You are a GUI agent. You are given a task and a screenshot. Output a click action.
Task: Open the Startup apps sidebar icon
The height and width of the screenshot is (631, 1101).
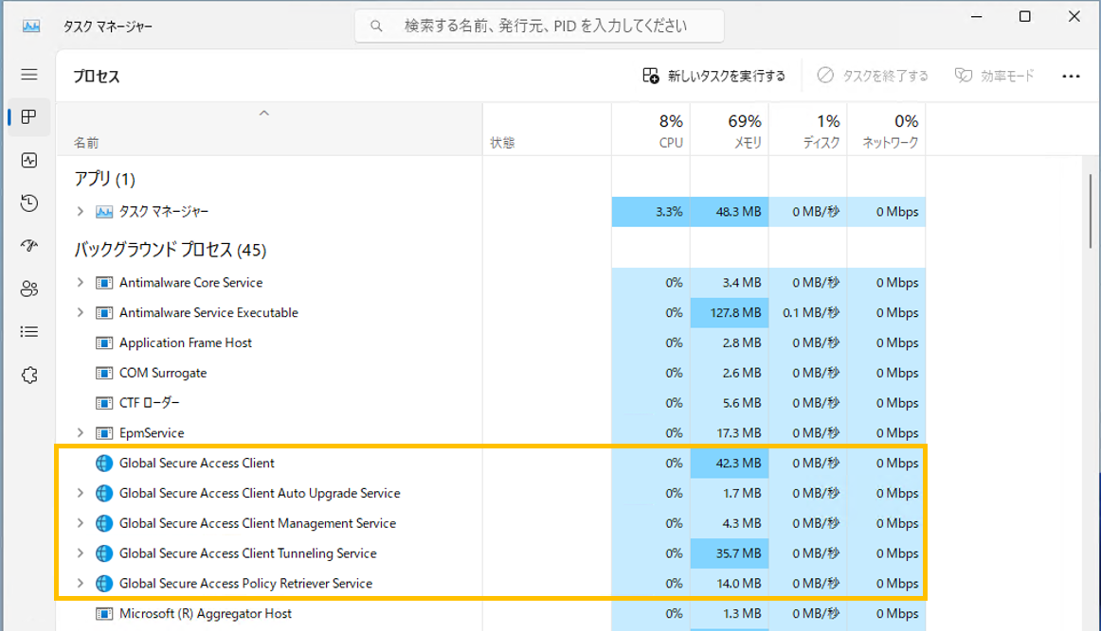pos(29,246)
